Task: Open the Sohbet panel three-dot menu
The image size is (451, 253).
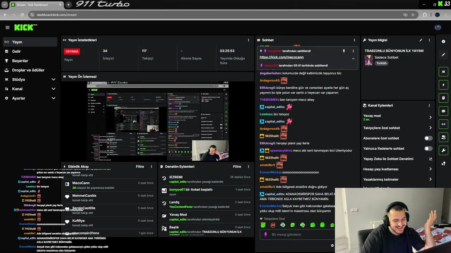Action: click(354, 40)
